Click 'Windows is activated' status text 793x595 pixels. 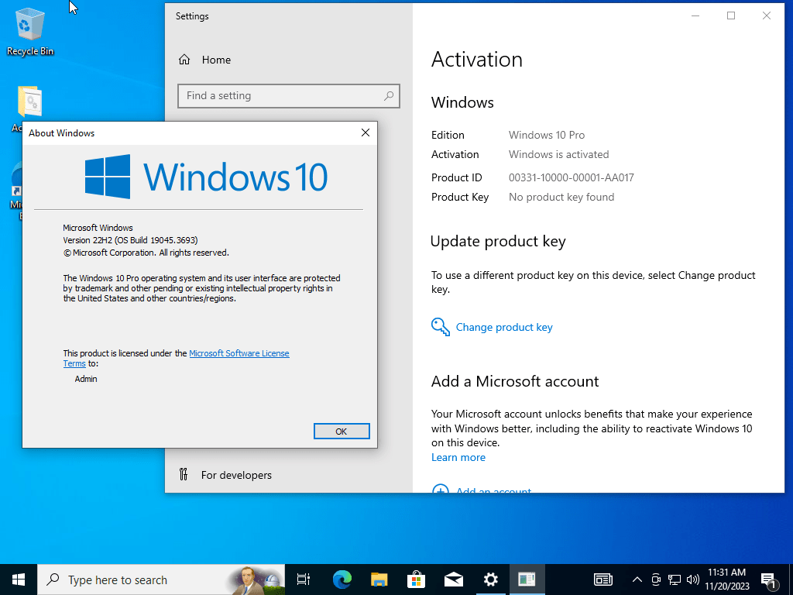[x=559, y=154]
